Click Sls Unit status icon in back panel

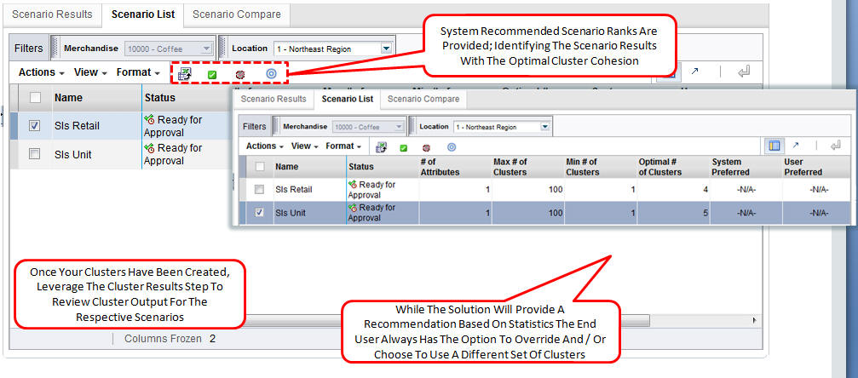pyautogui.click(x=149, y=148)
